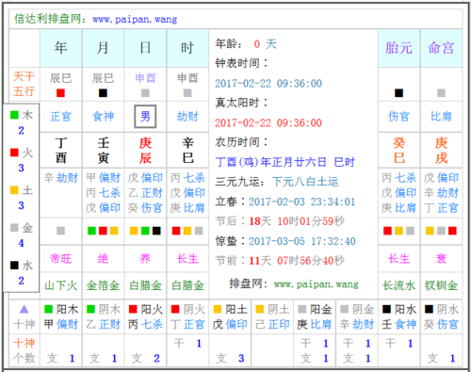This screenshot has width=471, height=372.
Task: Click the 节前 11天 07时56分40秒 value
Action: click(x=297, y=261)
